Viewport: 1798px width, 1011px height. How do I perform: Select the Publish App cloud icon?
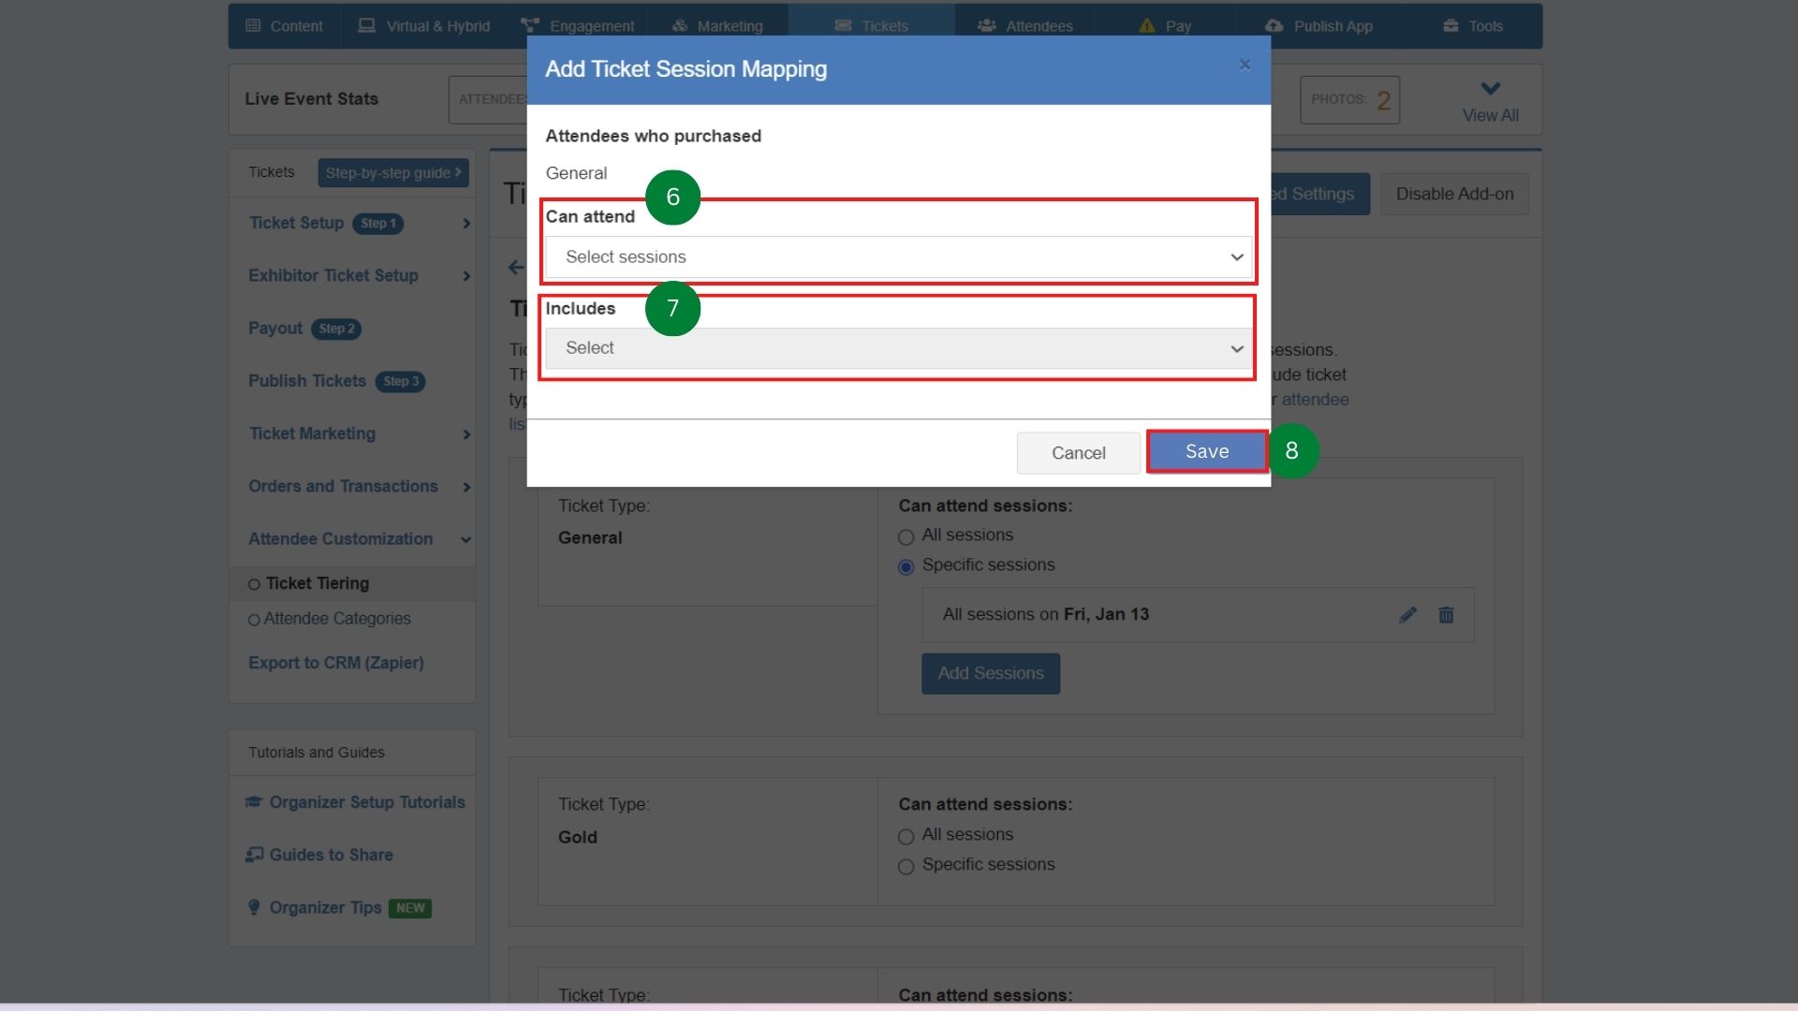[x=1274, y=25]
